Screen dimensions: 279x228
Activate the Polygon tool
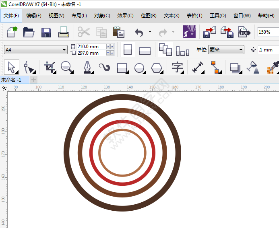(157, 67)
